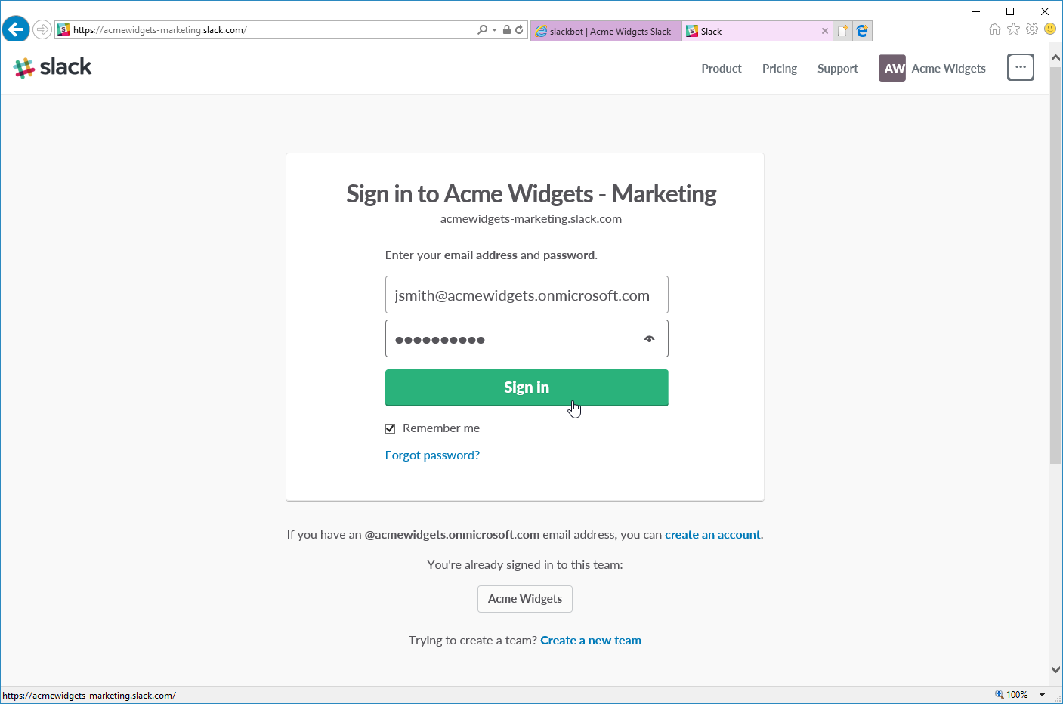Viewport: 1063px width, 704px height.
Task: Click the create an account link
Action: (x=712, y=534)
